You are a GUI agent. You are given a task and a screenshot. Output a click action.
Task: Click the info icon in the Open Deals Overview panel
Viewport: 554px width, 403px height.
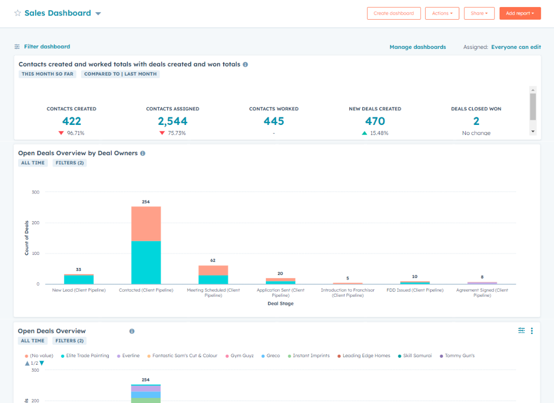pyautogui.click(x=131, y=331)
